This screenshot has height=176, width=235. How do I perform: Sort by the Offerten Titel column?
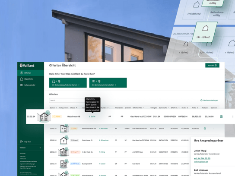[x=138, y=108]
